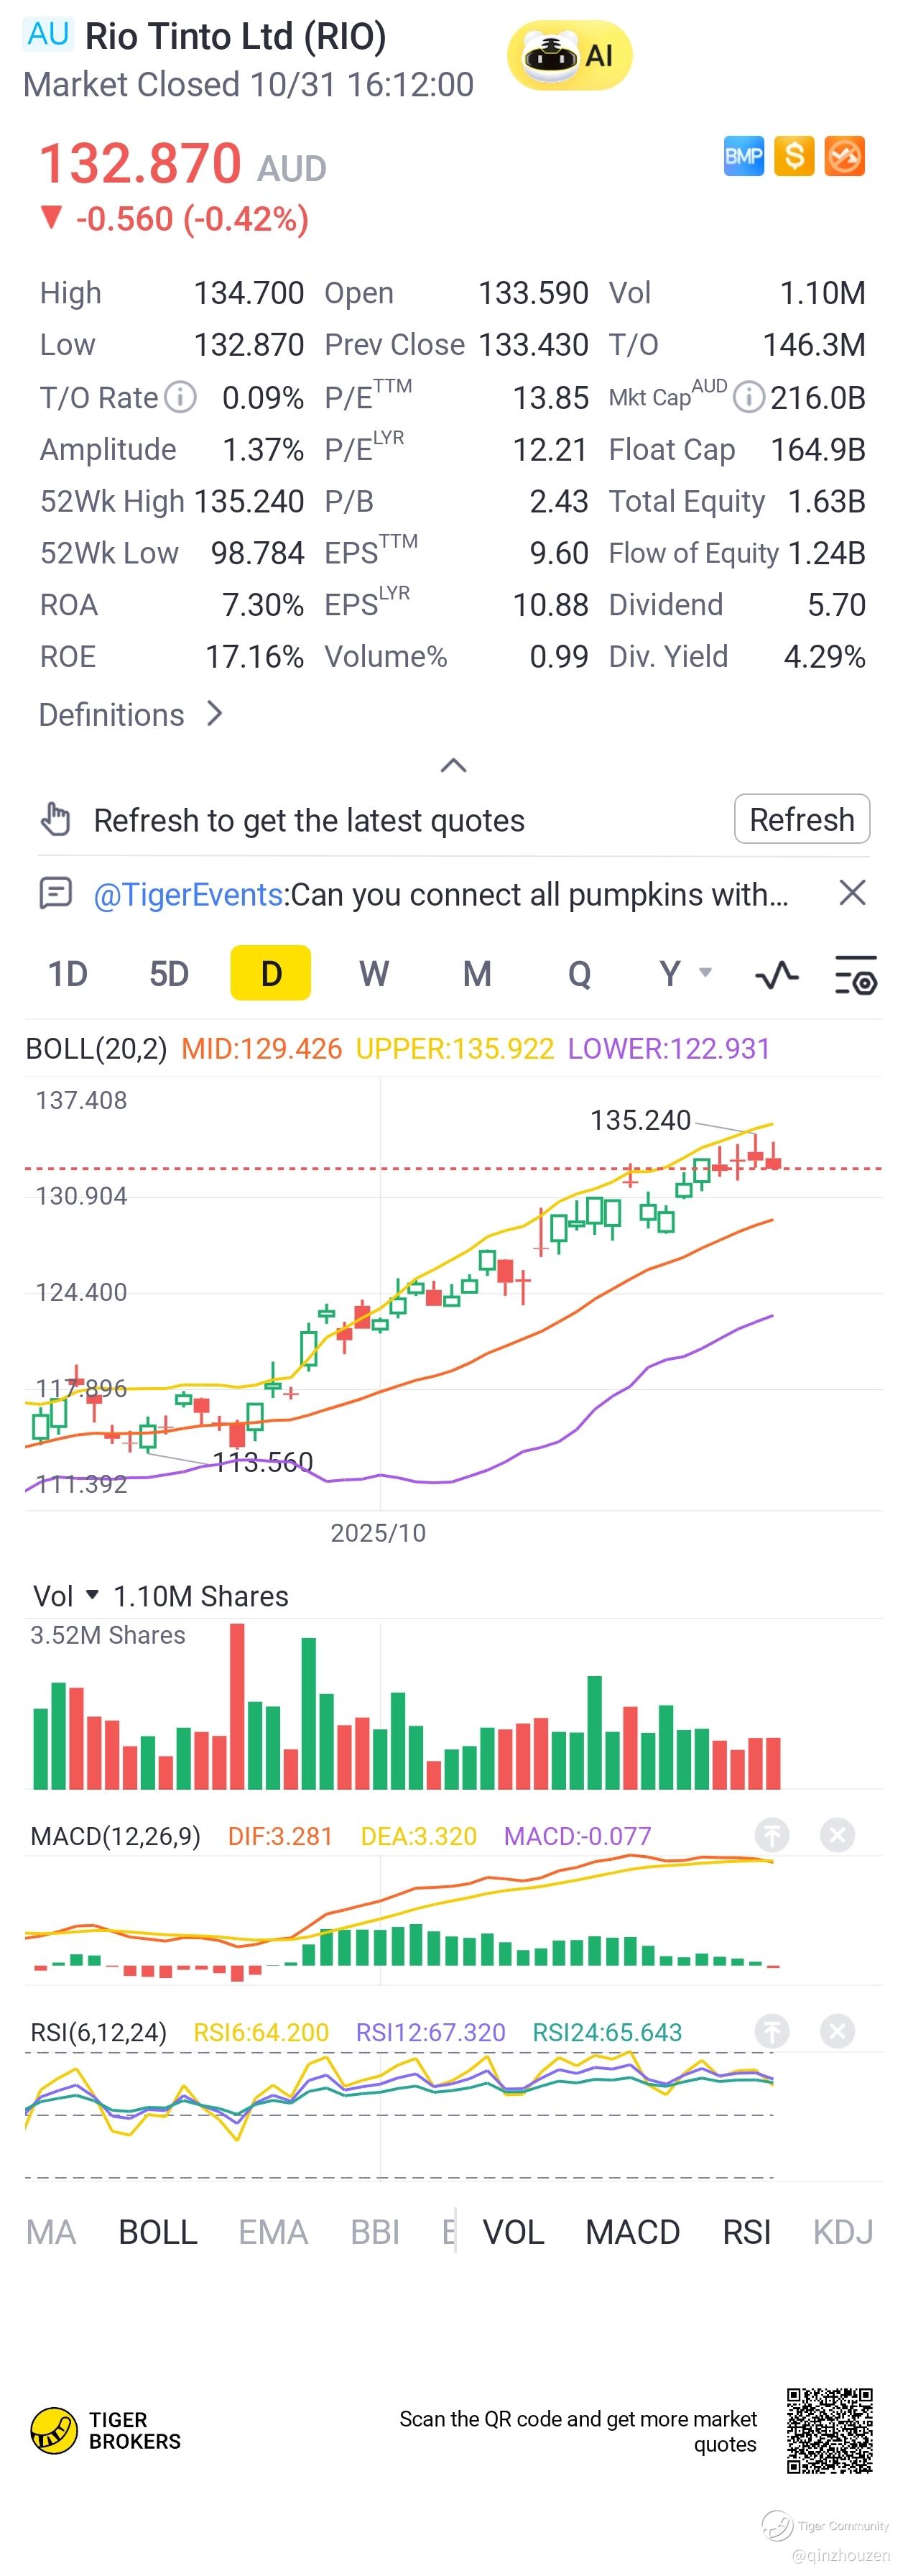Screen dimensions: 908x2576
Task: Move RSI indicator to top arrow icon
Action: (x=771, y=2031)
